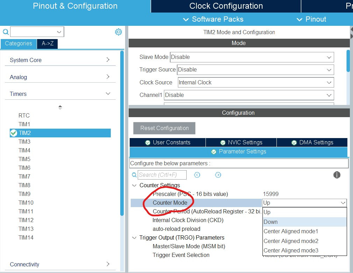Click the parameter search magnifier icon
The height and width of the screenshot is (273, 353).
(134, 175)
